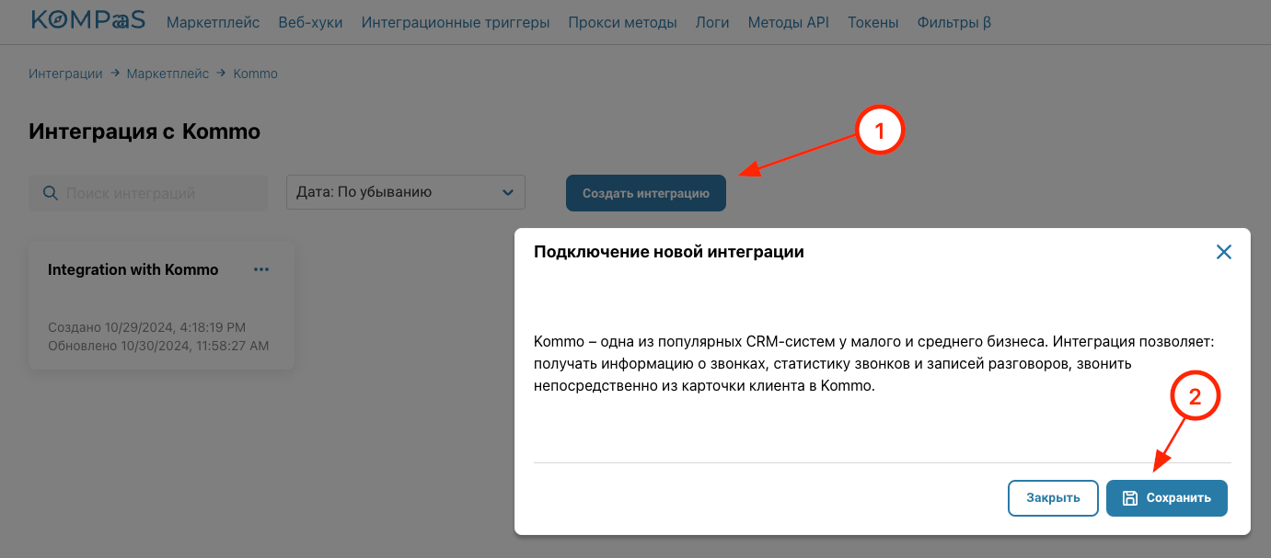
Task: Focus the Поиск интеграций search field
Action: coord(148,193)
